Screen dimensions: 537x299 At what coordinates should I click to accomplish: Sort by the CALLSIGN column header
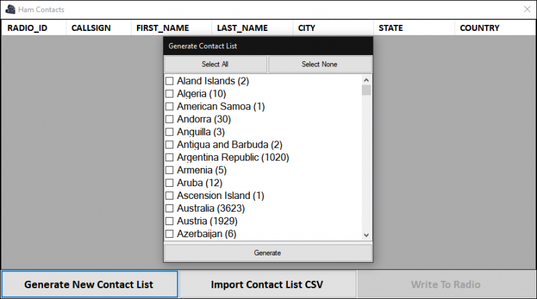[x=91, y=28]
